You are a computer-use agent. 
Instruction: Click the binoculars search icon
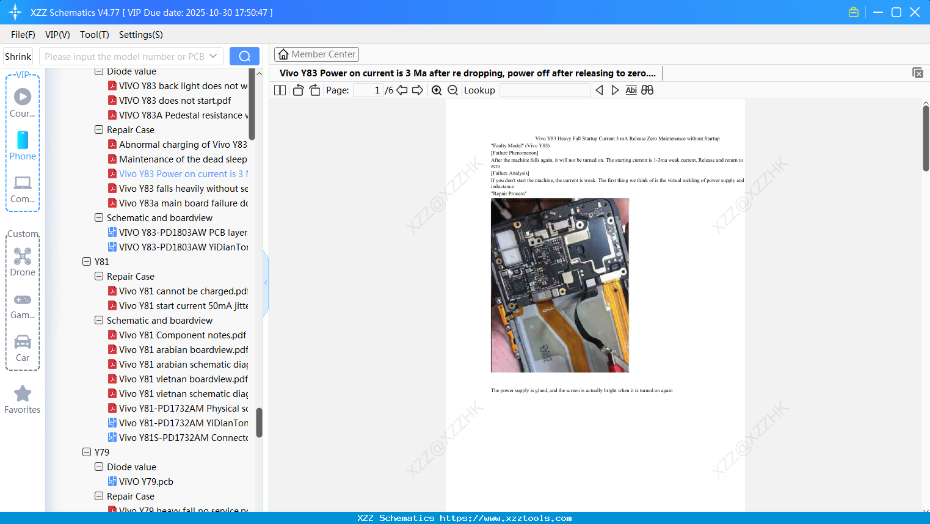coord(647,90)
